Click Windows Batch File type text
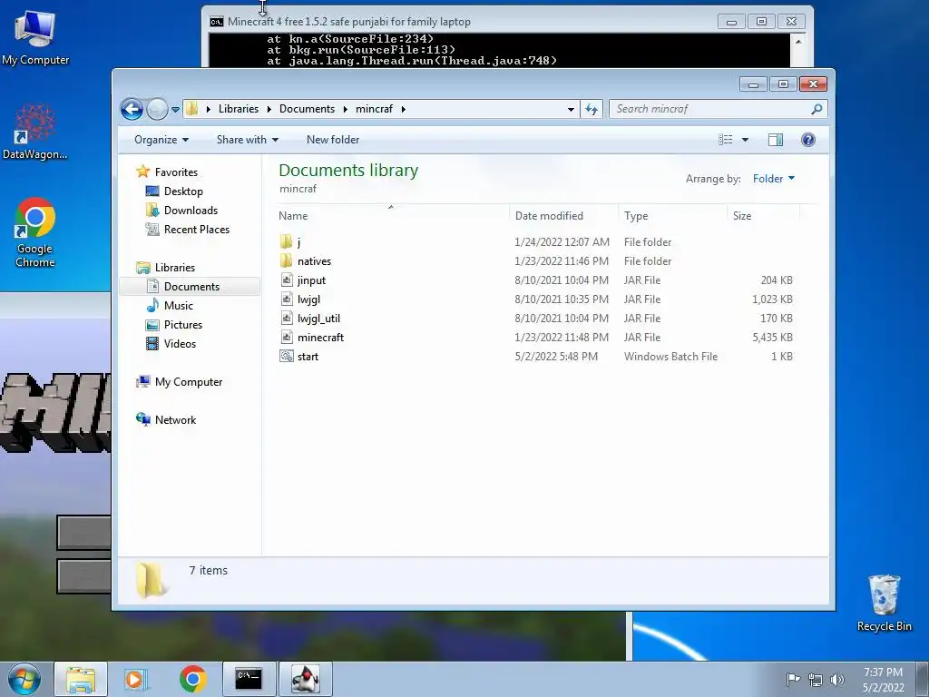 point(670,356)
